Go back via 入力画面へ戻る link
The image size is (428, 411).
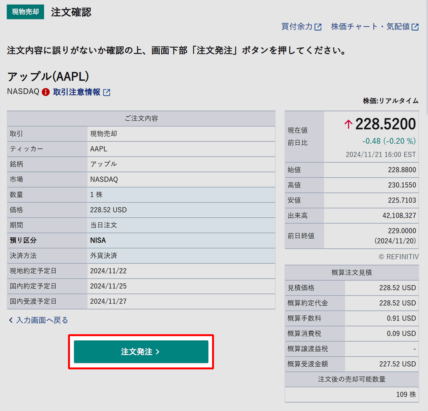point(39,320)
